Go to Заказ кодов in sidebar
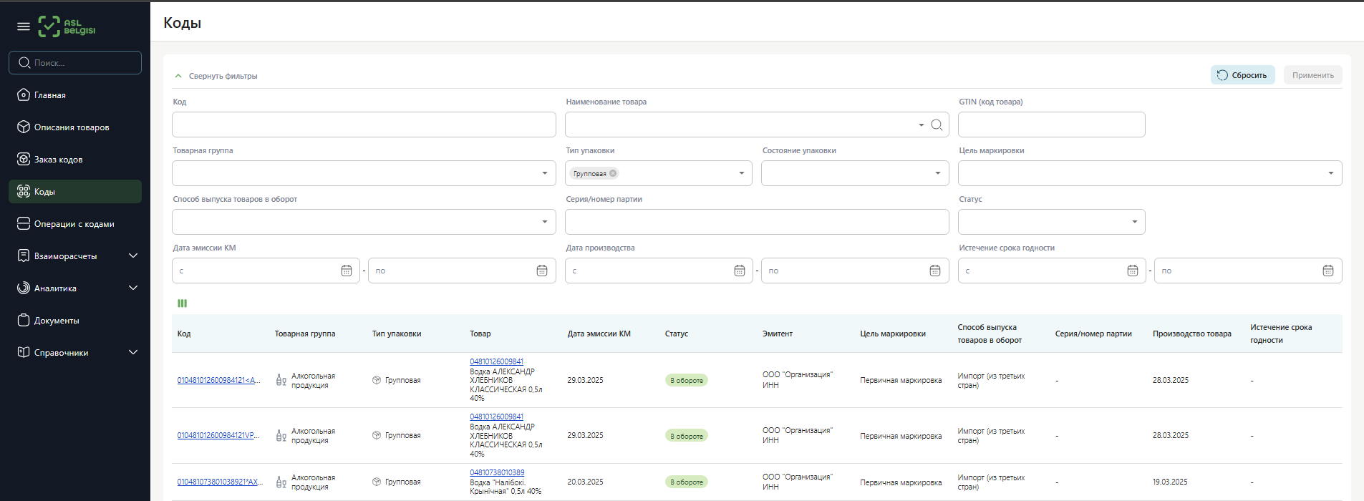 (59, 160)
